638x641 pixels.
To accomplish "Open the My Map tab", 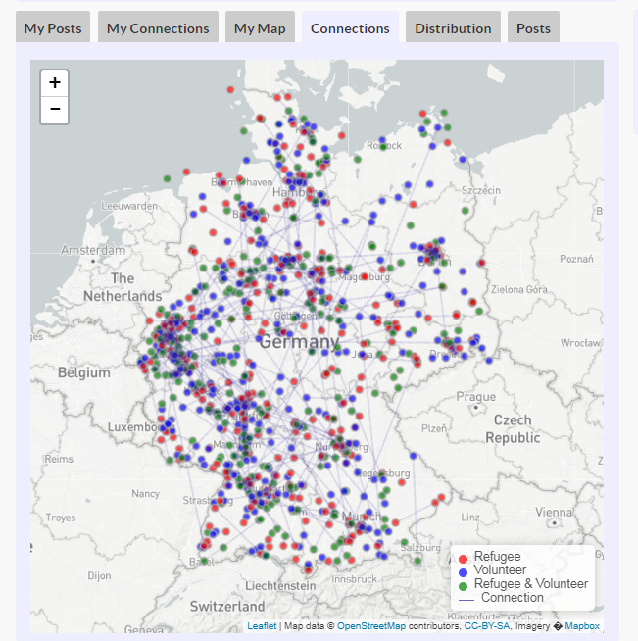I will click(260, 28).
